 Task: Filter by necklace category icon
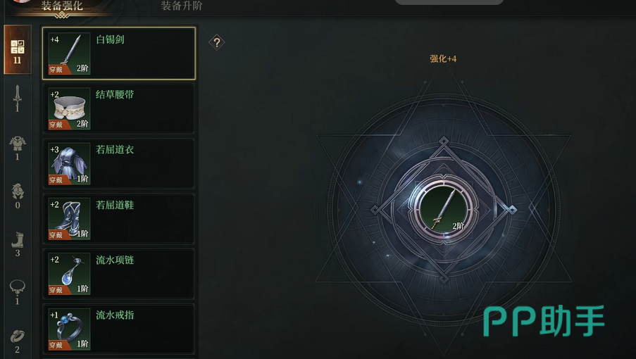click(x=18, y=292)
